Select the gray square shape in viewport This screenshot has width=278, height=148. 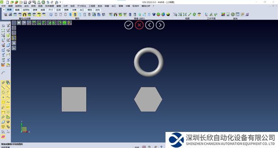point(74,99)
